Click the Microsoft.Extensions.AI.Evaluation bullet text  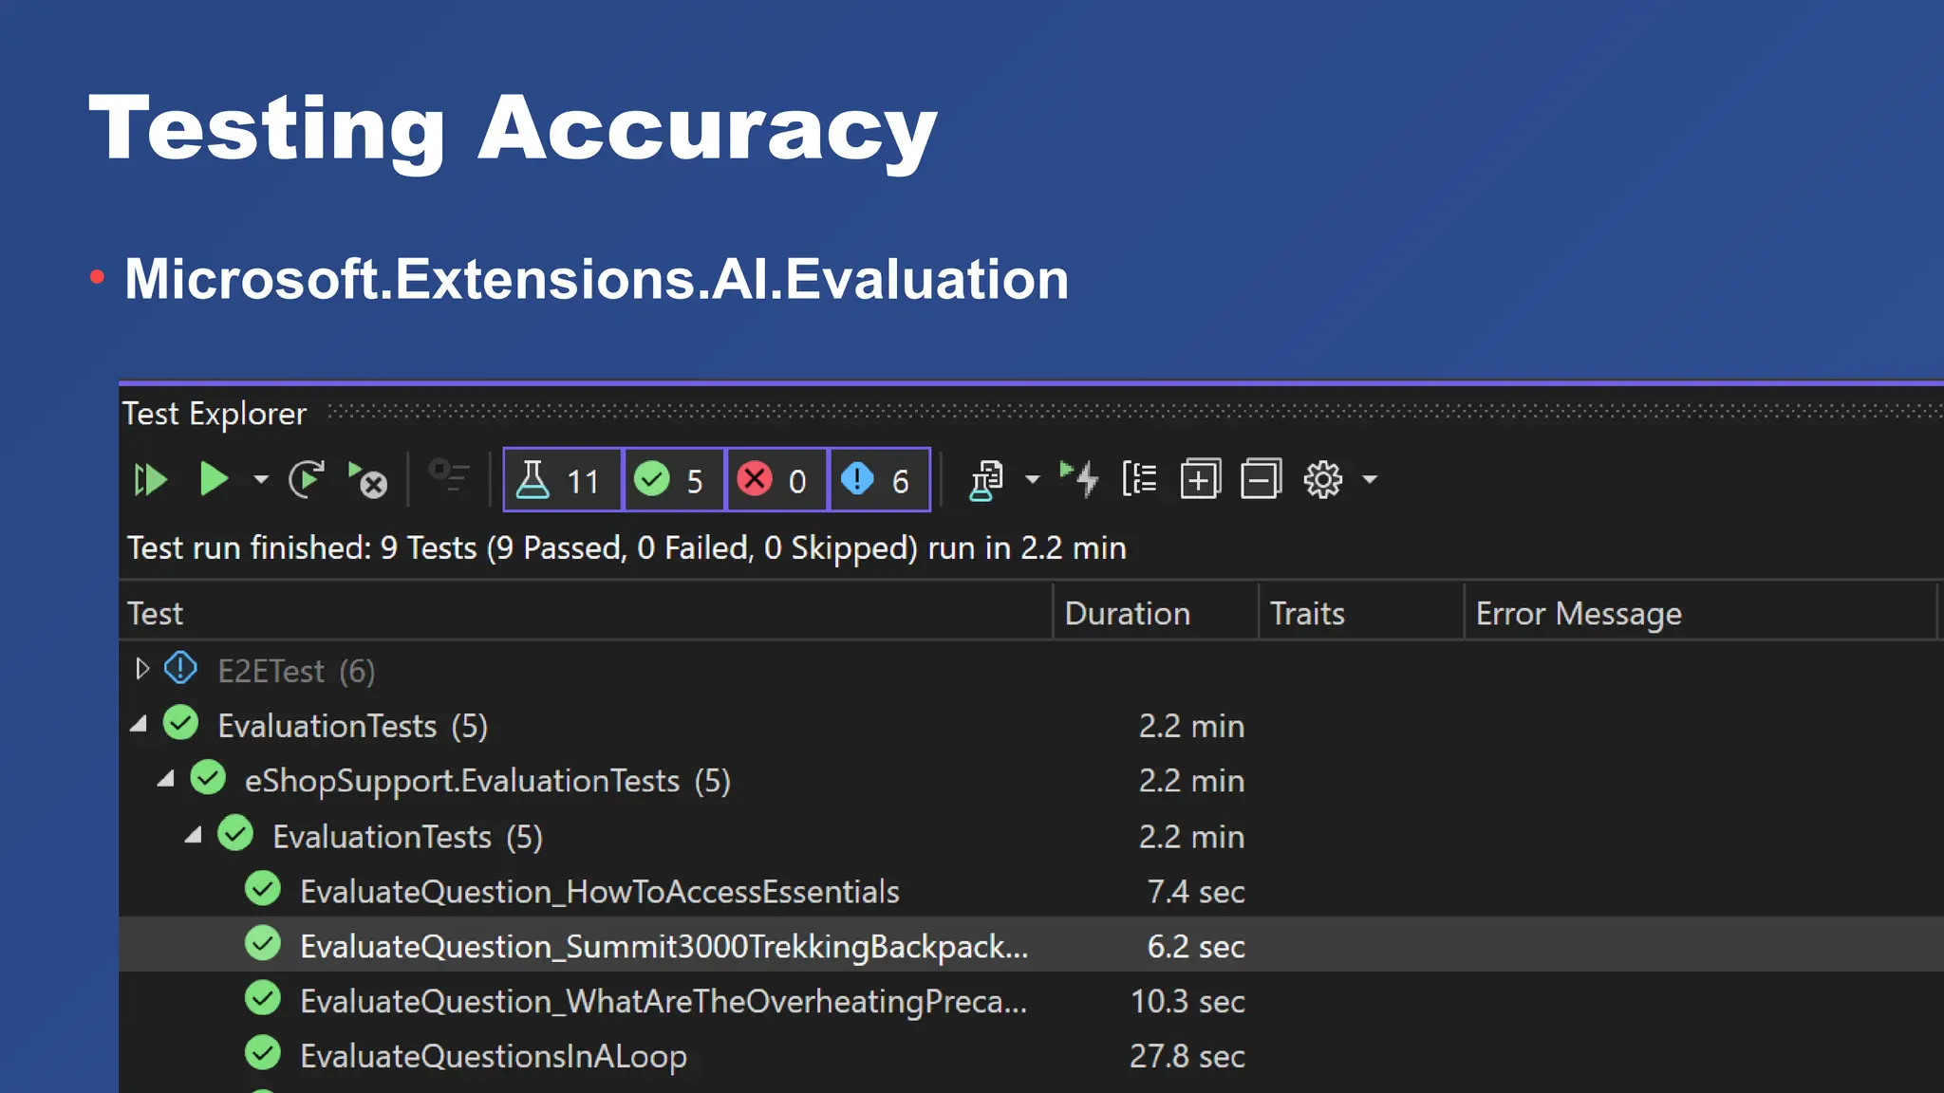coord(596,279)
